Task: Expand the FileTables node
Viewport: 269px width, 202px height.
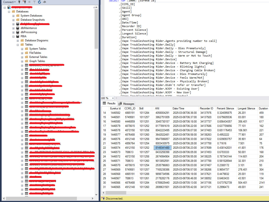Action: pyautogui.click(x=22, y=53)
